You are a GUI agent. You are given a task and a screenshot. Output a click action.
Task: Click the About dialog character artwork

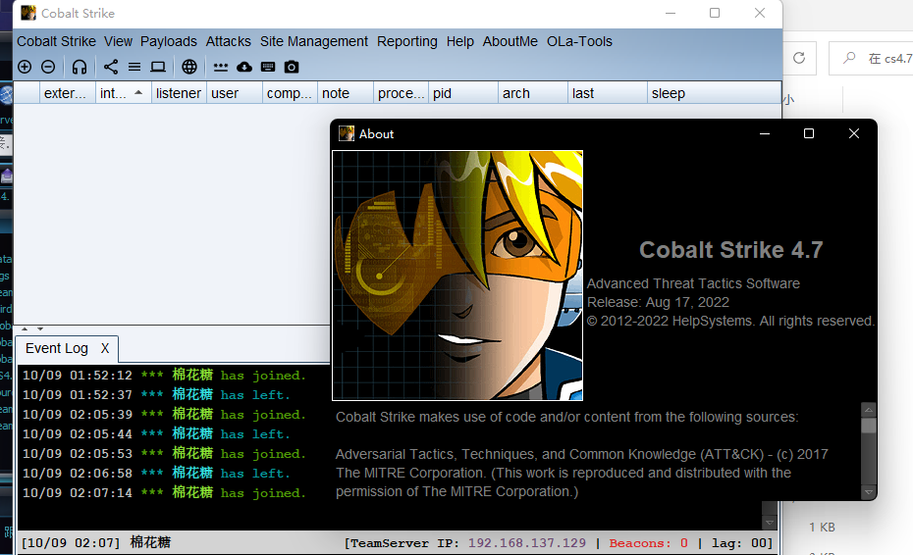tap(457, 276)
